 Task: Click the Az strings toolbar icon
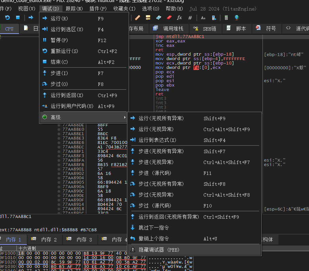click(203, 17)
